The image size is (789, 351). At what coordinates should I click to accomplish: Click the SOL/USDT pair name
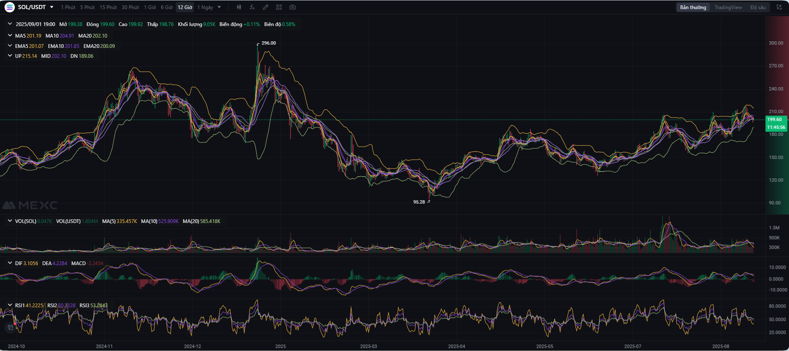pos(32,7)
